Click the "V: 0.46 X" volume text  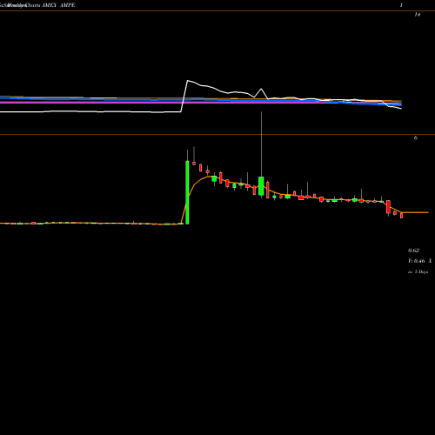[x=420, y=261]
